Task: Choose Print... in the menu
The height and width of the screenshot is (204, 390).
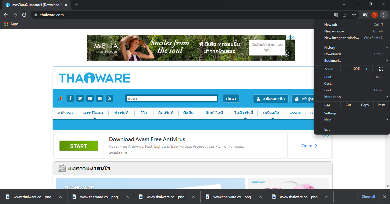Action: pyautogui.click(x=352, y=77)
